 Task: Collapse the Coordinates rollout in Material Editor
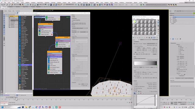(136, 42)
